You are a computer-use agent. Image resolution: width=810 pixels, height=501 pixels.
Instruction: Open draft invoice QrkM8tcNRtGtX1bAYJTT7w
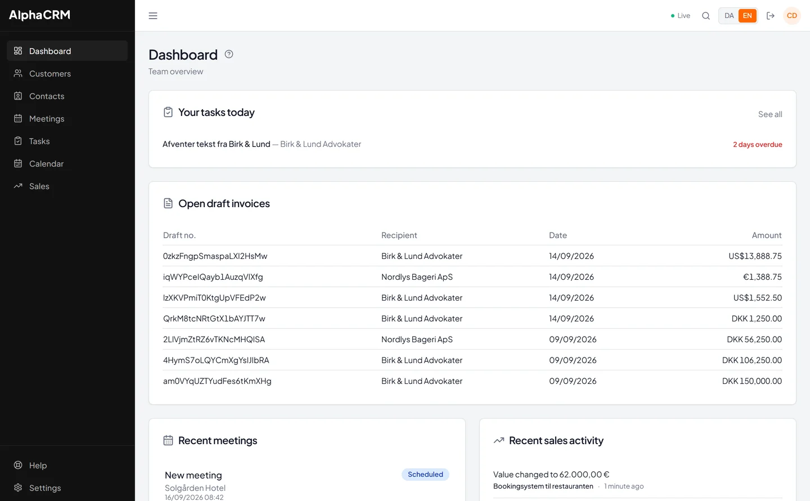tap(214, 319)
